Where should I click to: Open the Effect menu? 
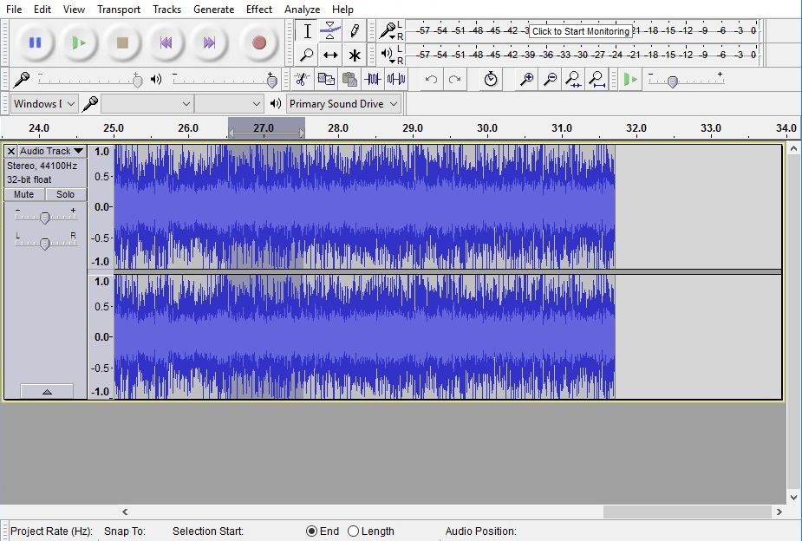pos(259,10)
